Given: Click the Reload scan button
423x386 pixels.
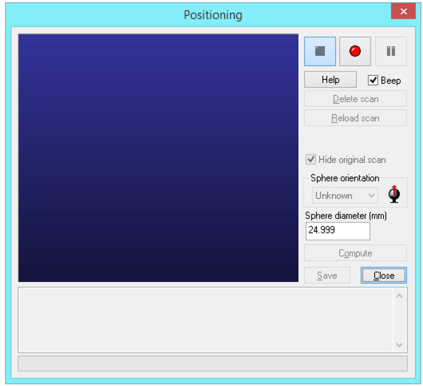Looking at the screenshot, I should point(355,118).
